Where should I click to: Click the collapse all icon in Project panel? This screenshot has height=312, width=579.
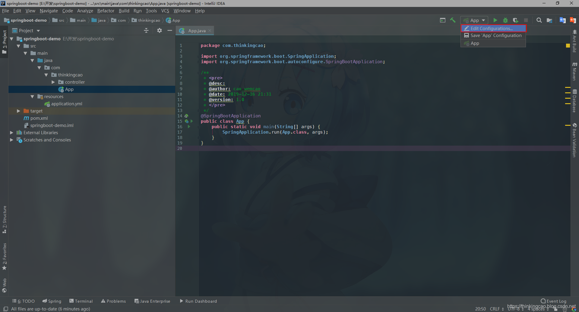(x=146, y=30)
